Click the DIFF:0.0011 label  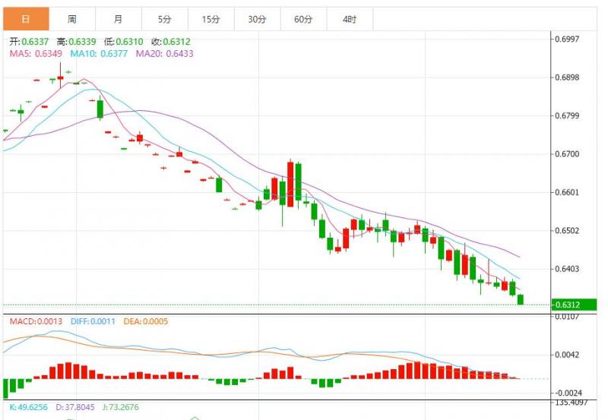[x=93, y=321]
